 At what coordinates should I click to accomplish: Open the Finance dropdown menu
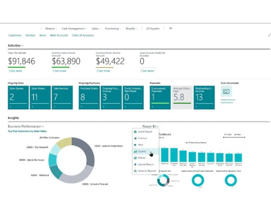click(51, 29)
